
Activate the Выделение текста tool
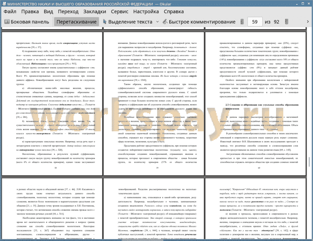point(128,22)
